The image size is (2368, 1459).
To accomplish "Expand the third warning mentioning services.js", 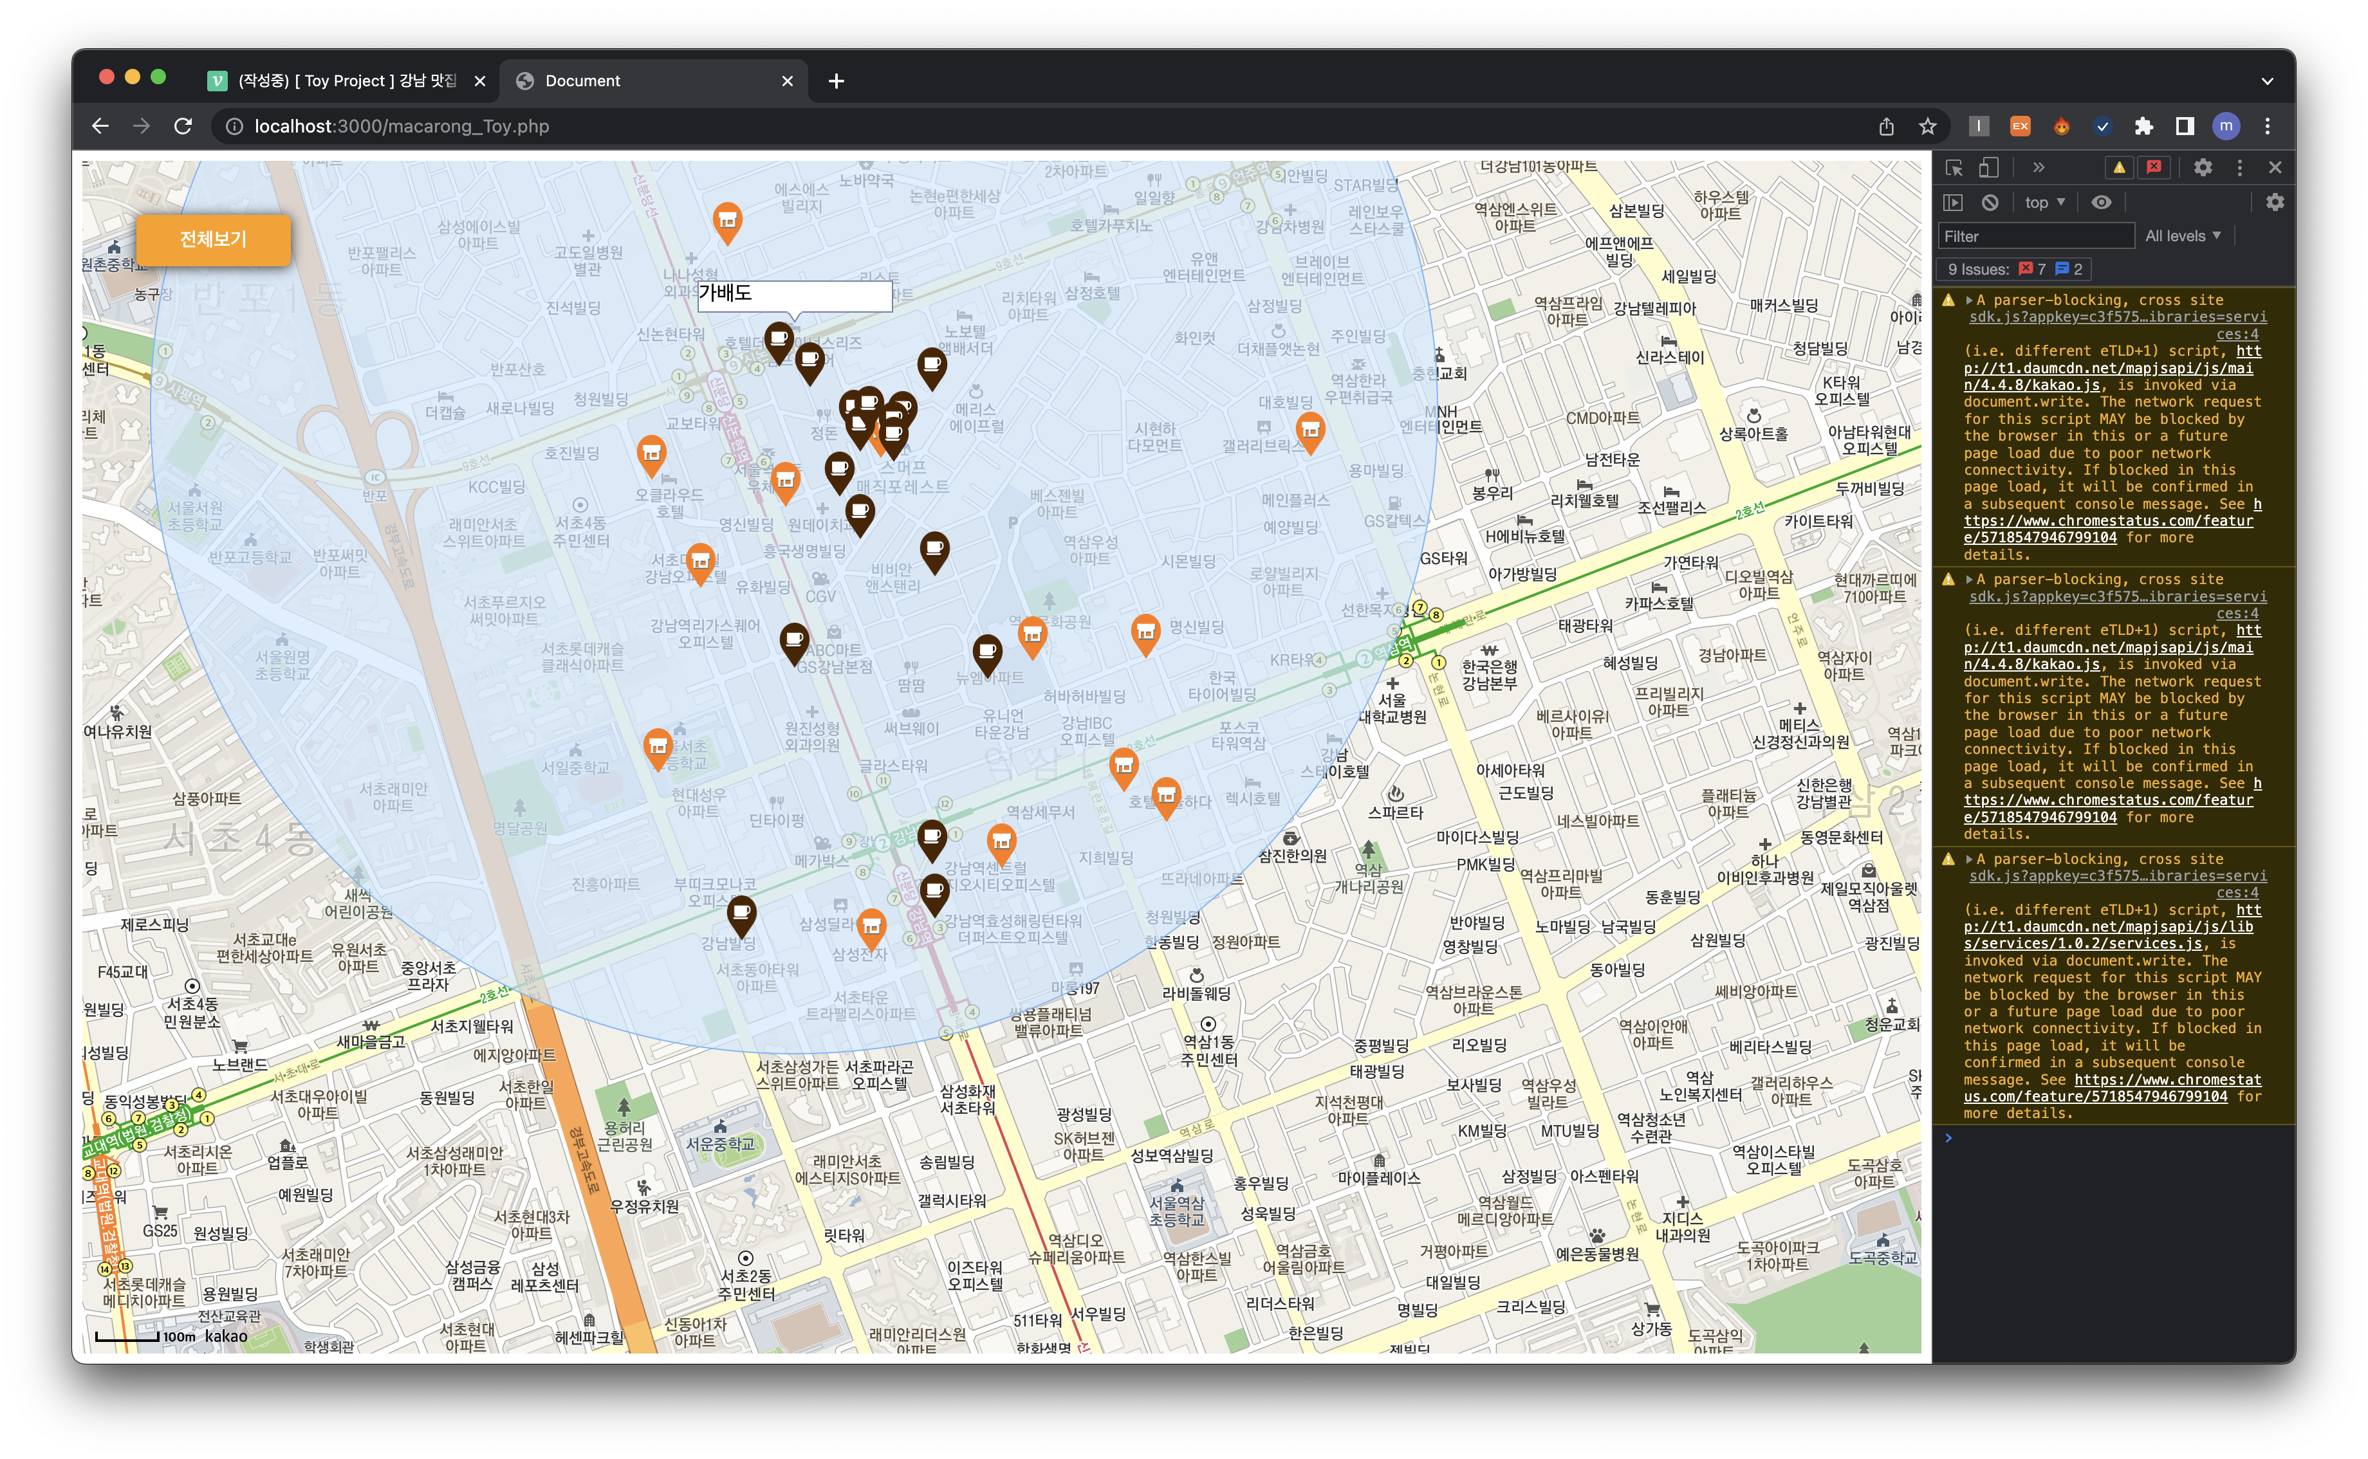I will click(1970, 859).
